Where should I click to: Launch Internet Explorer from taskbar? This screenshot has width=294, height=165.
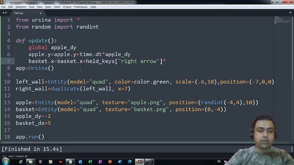point(21,162)
